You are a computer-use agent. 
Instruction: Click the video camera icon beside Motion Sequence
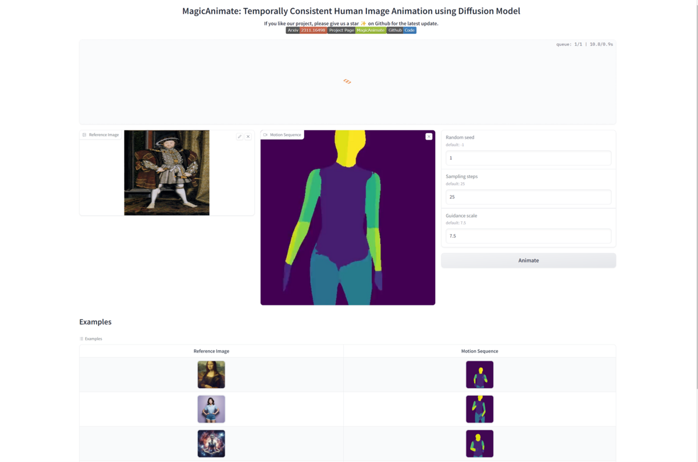(x=266, y=135)
